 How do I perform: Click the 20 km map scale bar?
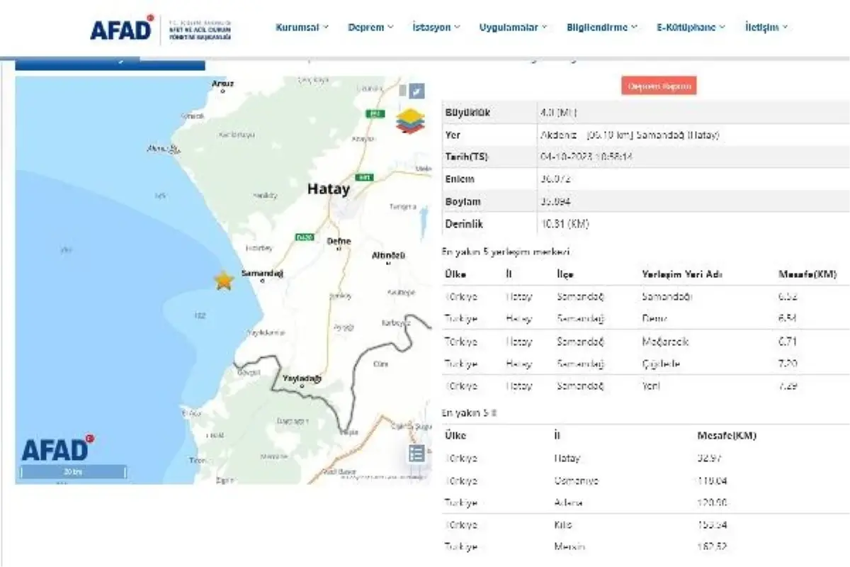point(74,471)
